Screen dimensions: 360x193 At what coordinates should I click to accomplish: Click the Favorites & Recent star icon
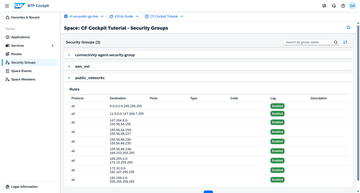[7, 18]
